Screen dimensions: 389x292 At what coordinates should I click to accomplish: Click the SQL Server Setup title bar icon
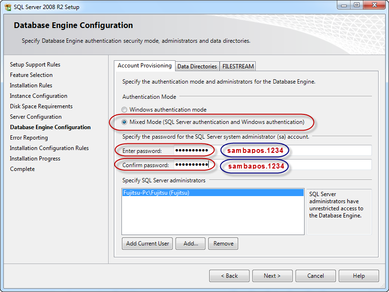coord(8,7)
